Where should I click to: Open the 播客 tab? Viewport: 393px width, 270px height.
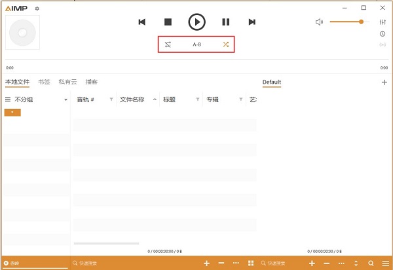coord(92,82)
